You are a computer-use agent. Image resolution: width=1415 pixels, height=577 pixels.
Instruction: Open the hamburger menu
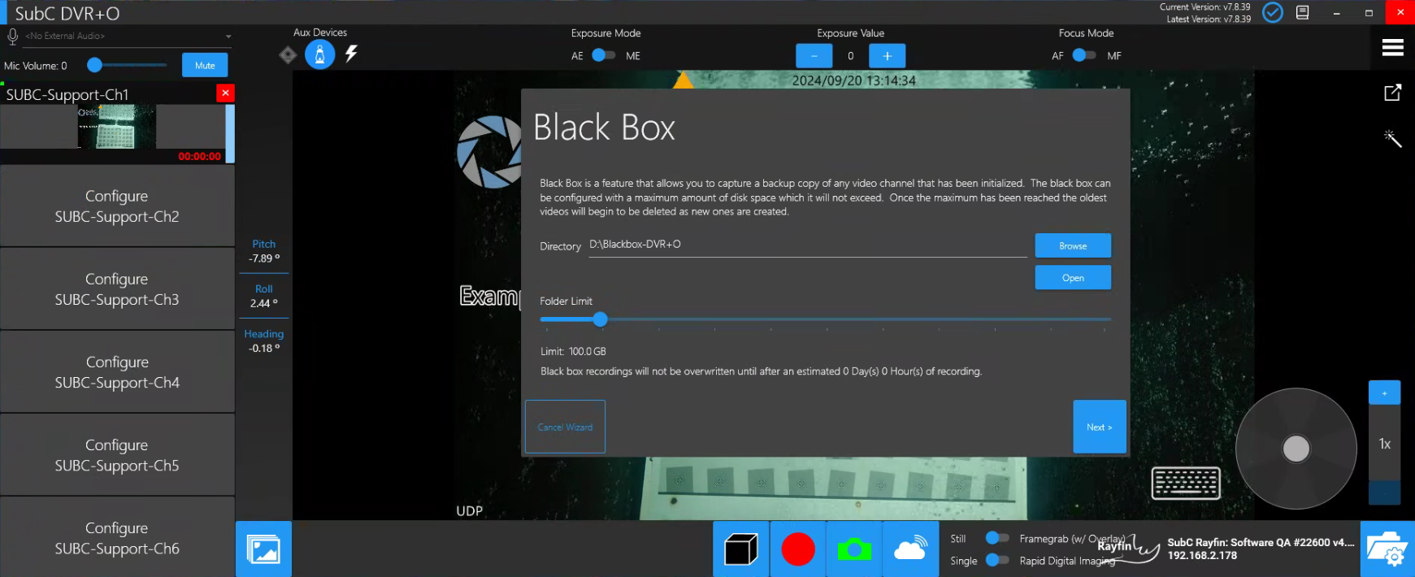tap(1392, 48)
